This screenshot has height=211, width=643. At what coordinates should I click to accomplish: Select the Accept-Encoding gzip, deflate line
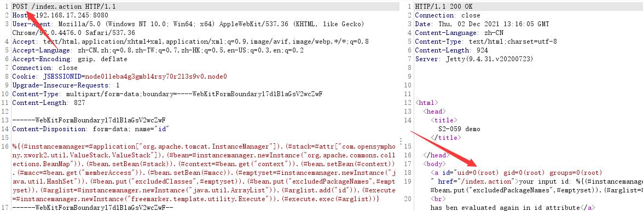point(69,59)
